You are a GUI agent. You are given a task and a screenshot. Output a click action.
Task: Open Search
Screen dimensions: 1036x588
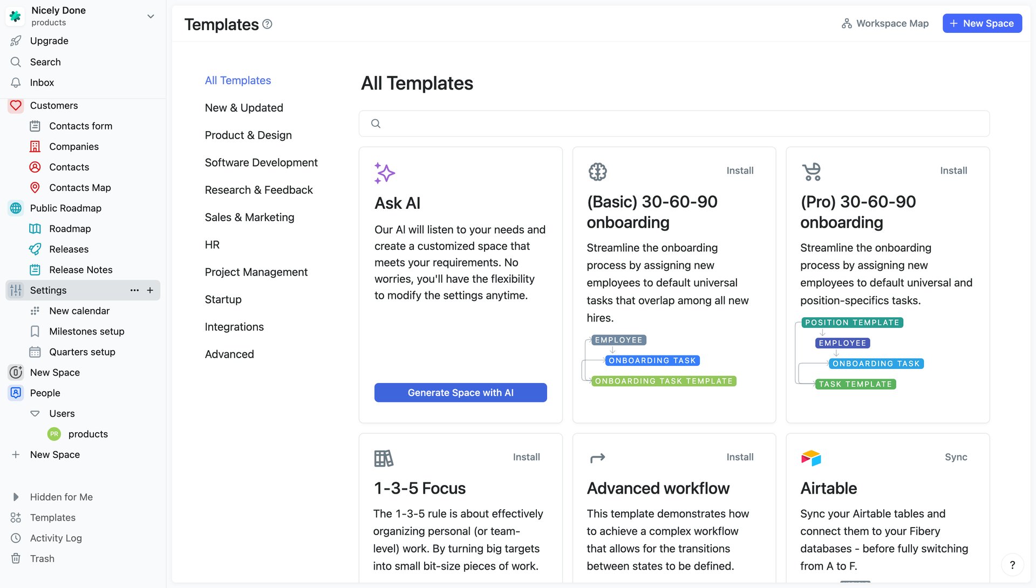pyautogui.click(x=45, y=61)
